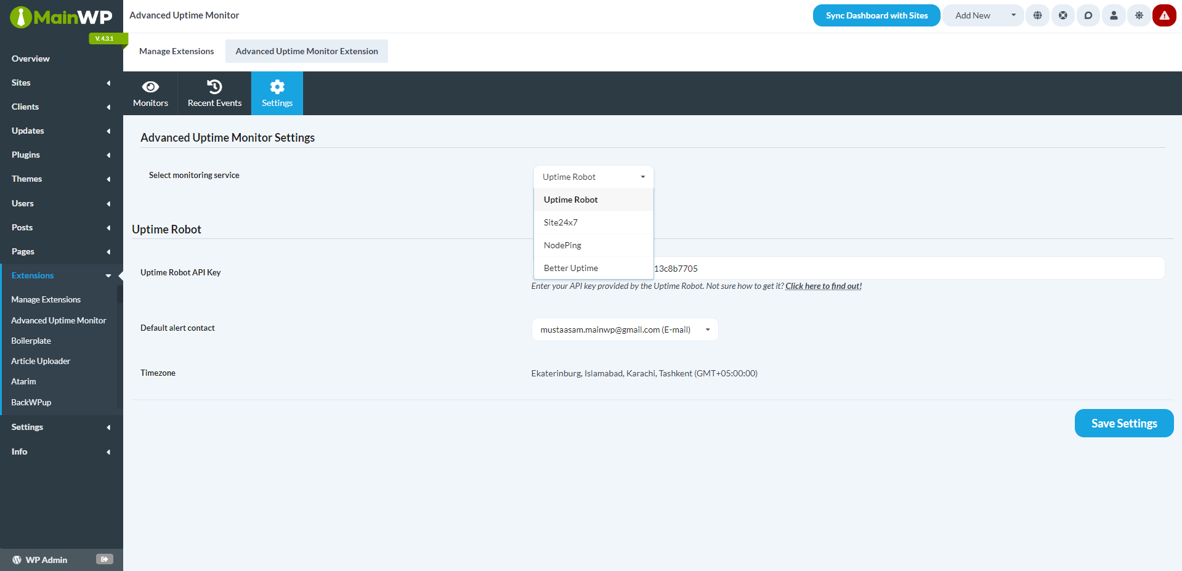Click the Advanced Uptime Monitor page title
The height and width of the screenshot is (571, 1182).
[184, 15]
